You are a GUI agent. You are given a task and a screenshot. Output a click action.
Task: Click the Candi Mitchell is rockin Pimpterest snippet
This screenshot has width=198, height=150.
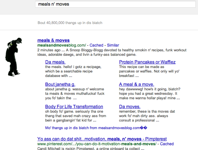tap(91, 149)
